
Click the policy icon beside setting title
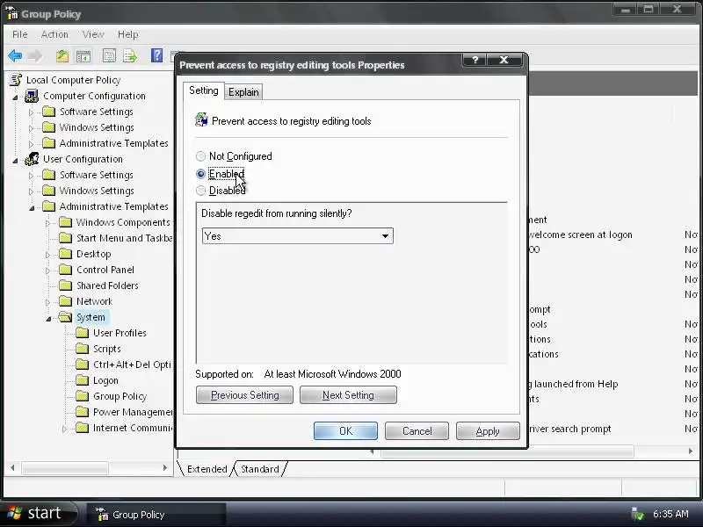pyautogui.click(x=201, y=120)
